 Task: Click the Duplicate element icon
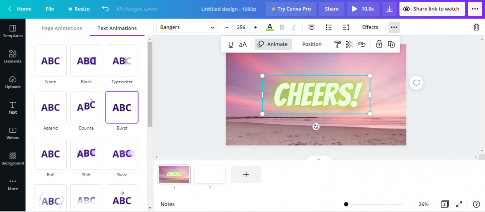[391, 44]
